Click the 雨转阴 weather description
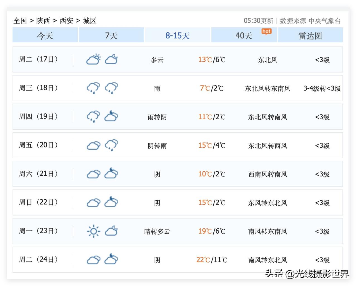This screenshot has height=286, width=357. click(157, 117)
